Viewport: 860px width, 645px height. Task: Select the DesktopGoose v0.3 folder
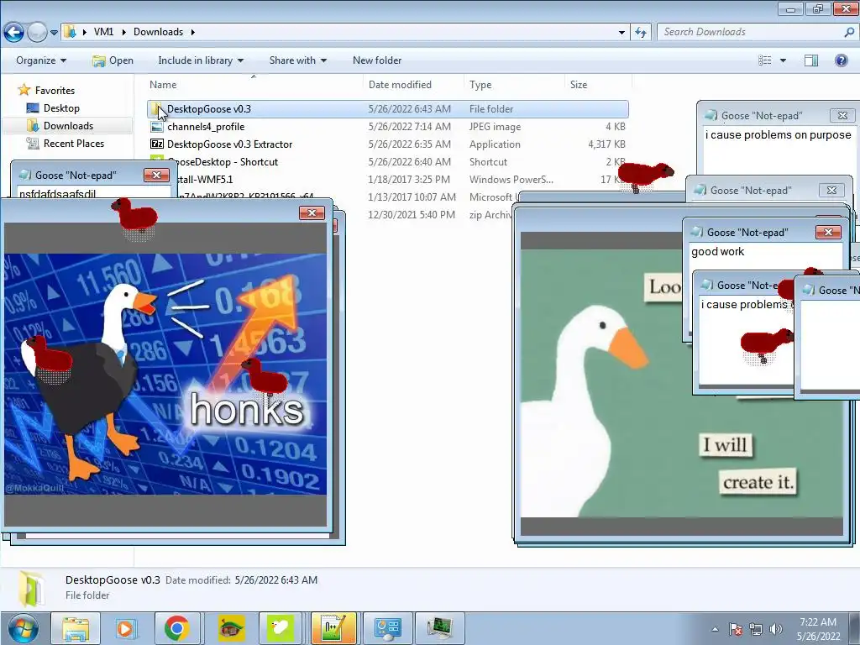[x=388, y=109]
